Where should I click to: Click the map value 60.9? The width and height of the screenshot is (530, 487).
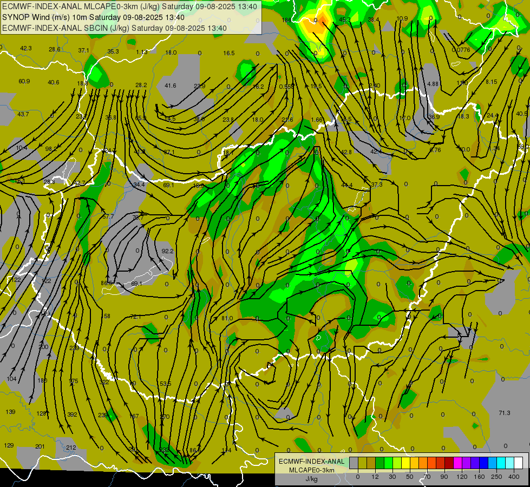24,81
